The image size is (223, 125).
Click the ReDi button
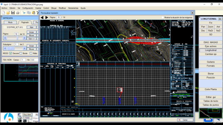coord(210,31)
